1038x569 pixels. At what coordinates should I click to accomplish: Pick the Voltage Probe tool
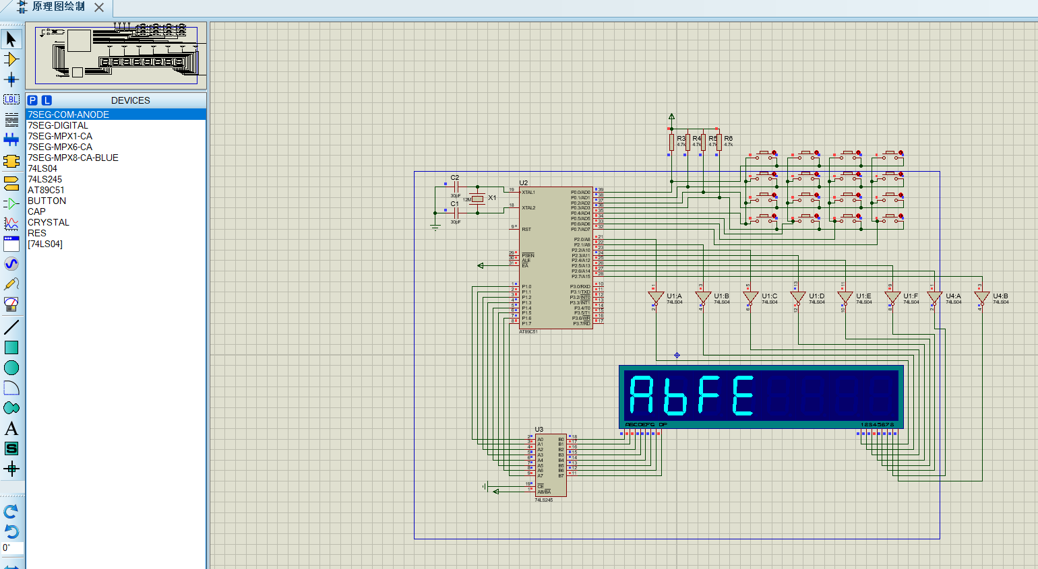(11, 283)
